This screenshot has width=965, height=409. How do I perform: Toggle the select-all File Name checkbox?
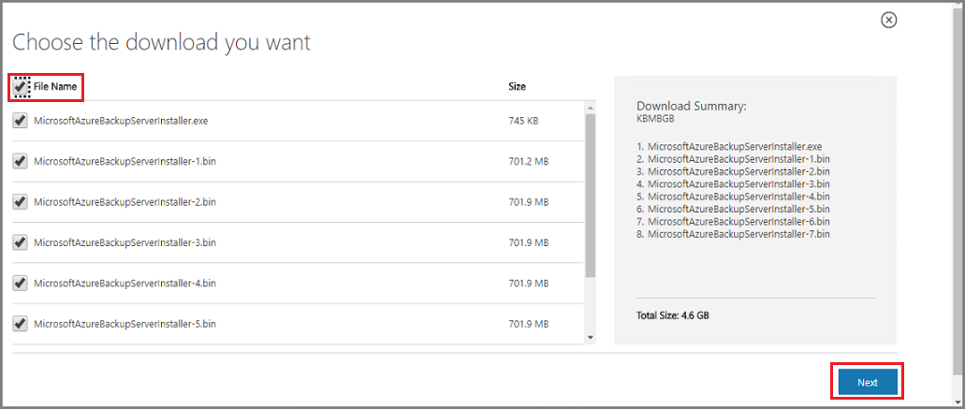tap(21, 87)
